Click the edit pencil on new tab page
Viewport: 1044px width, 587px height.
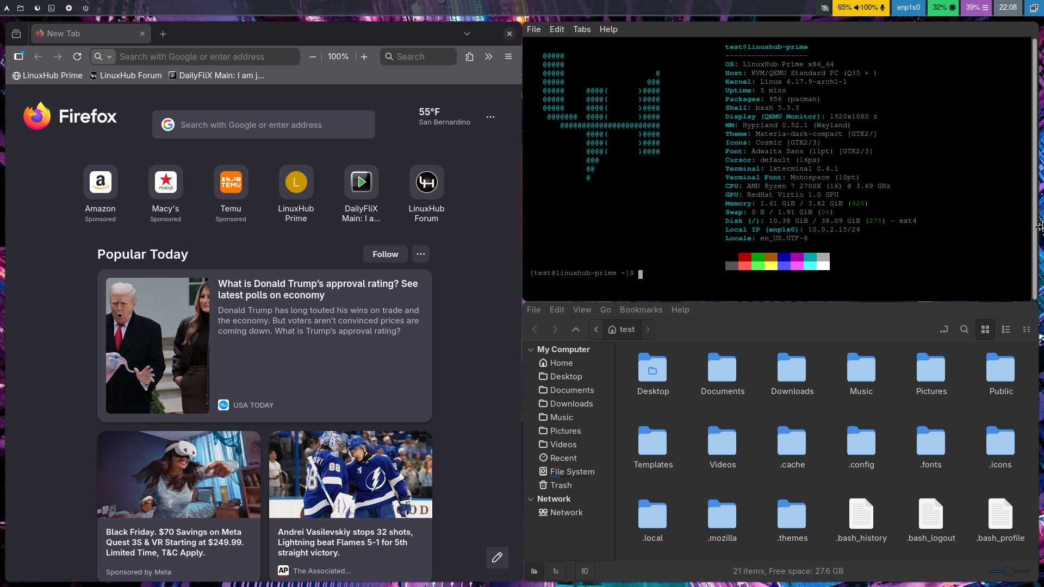[x=497, y=558]
